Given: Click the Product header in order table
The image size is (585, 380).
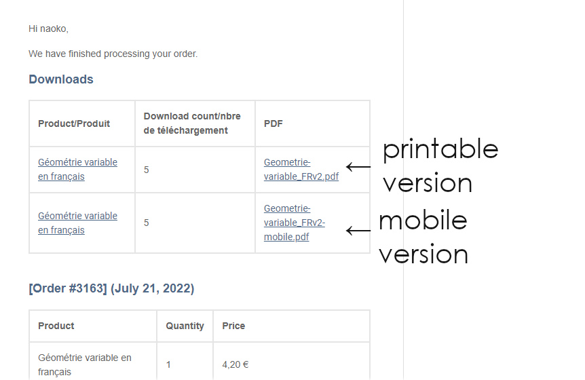Looking at the screenshot, I should pyautogui.click(x=56, y=326).
